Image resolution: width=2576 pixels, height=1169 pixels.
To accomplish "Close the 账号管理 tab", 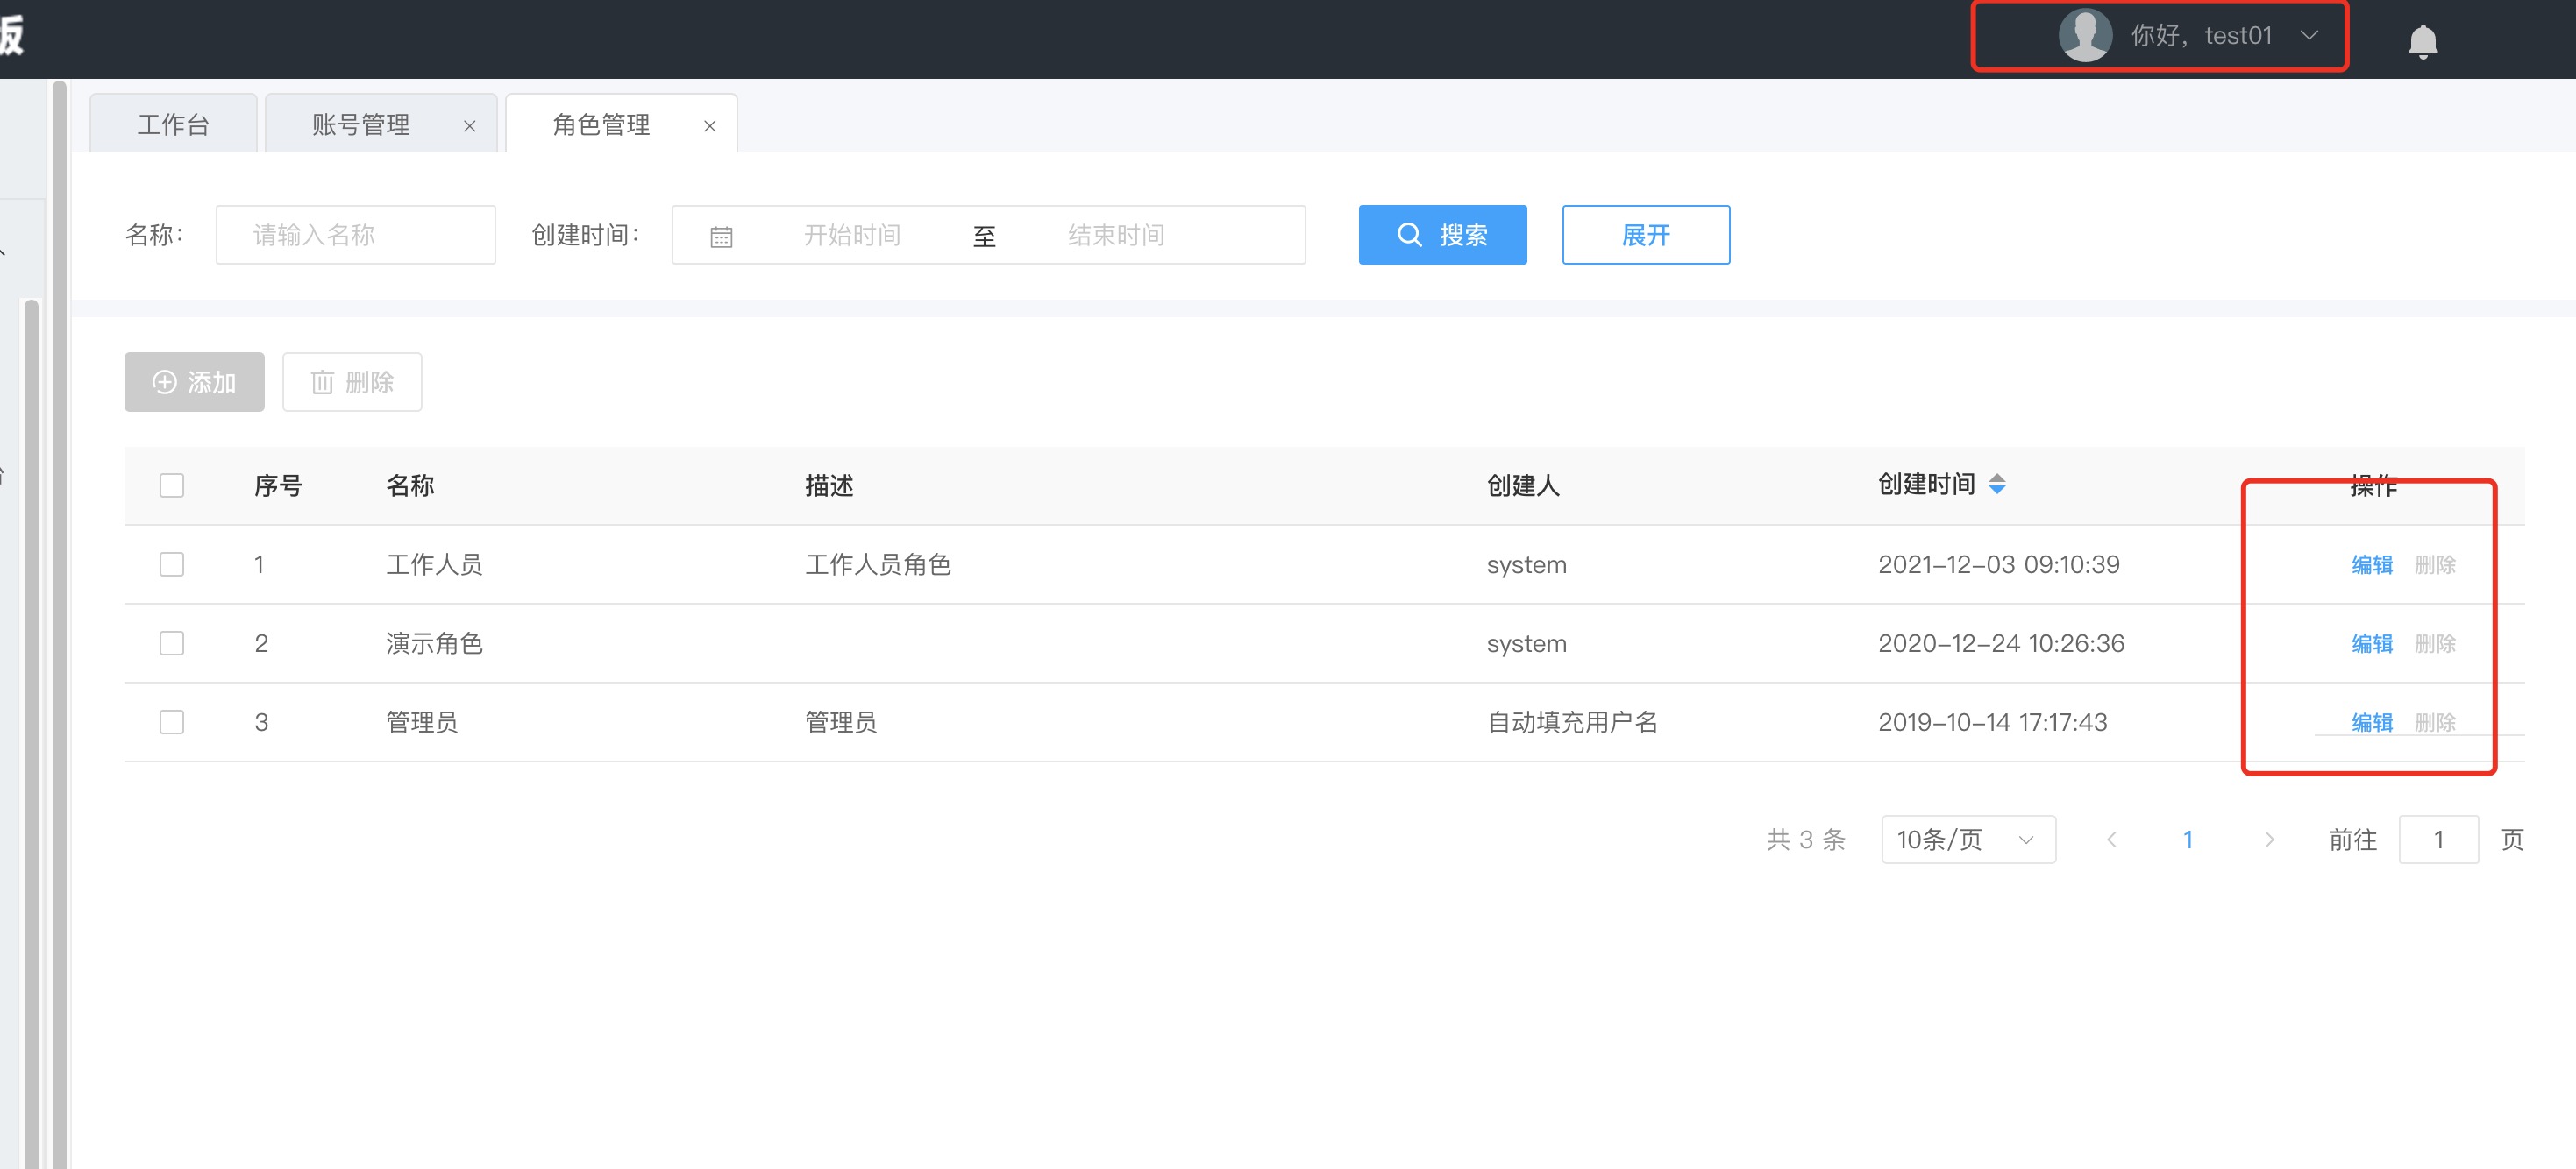I will click(469, 126).
